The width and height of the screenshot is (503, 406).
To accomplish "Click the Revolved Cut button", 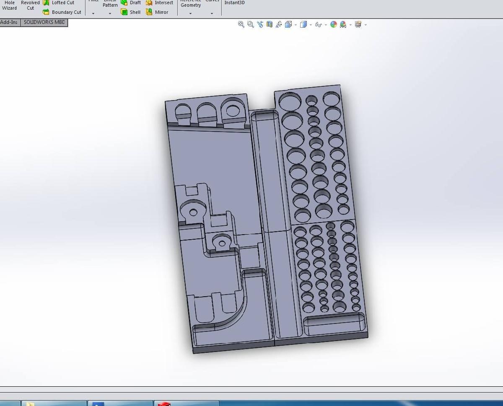I will pyautogui.click(x=30, y=5).
